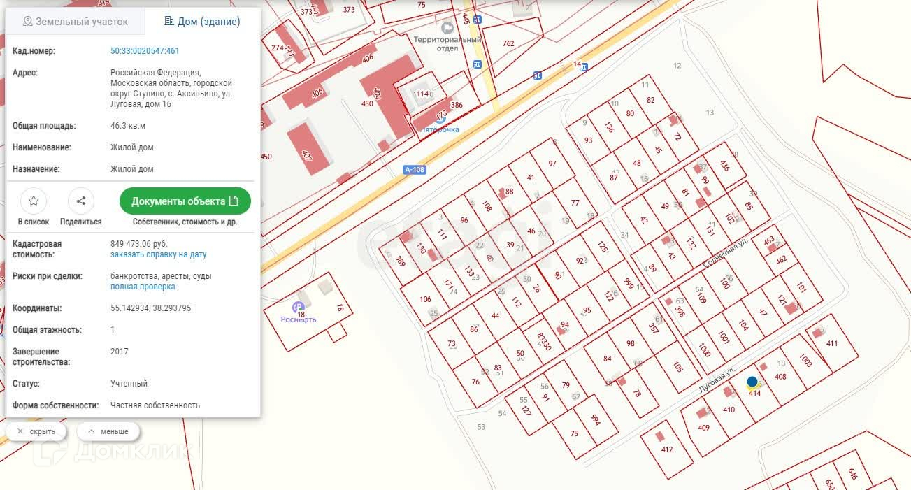Share object with the Поделиться icon
This screenshot has width=911, height=490.
81,201
